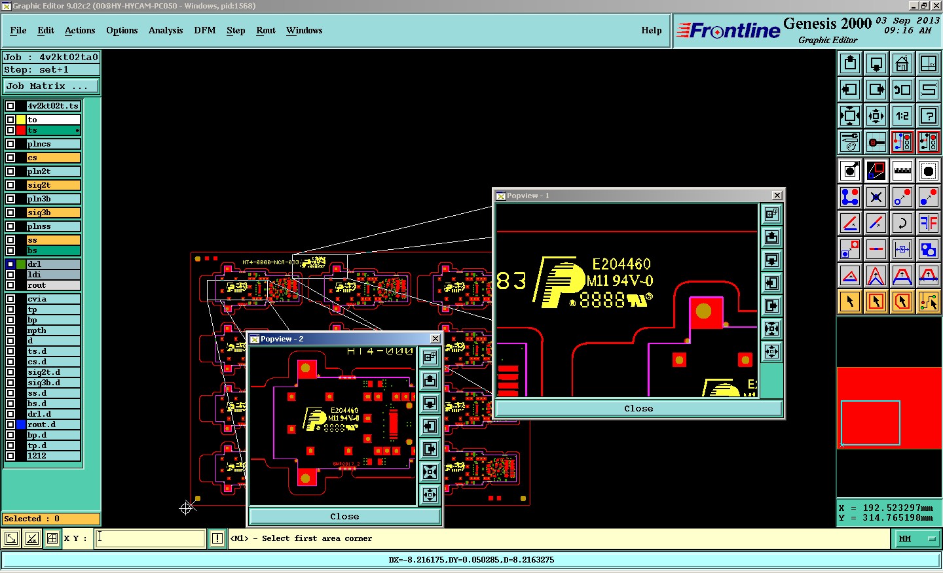Click the angle line edit icon
Screen dimensions: 943x573
coord(850,223)
